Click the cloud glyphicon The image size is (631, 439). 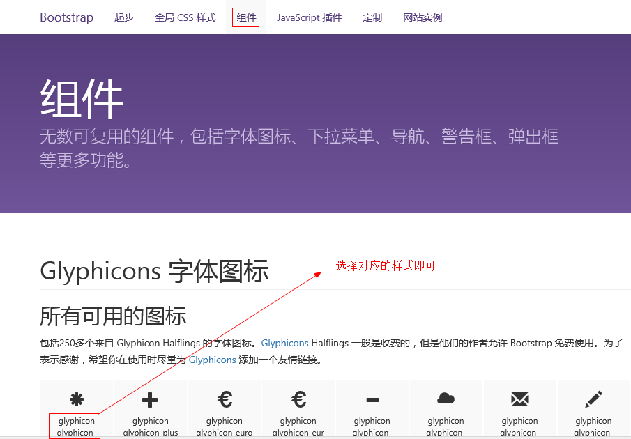pyautogui.click(x=446, y=399)
